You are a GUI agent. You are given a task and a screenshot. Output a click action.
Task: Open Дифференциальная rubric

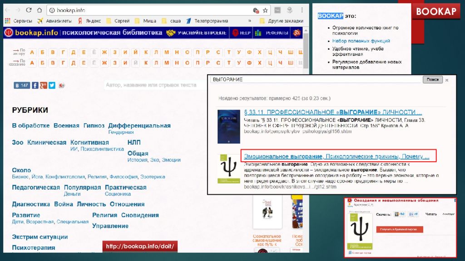tap(139, 126)
